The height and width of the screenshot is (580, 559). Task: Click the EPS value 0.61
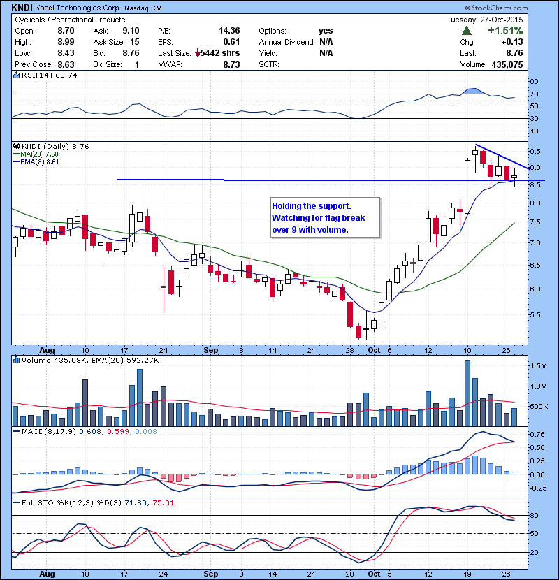[x=231, y=42]
